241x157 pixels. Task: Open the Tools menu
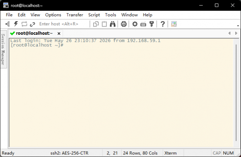(x=111, y=15)
